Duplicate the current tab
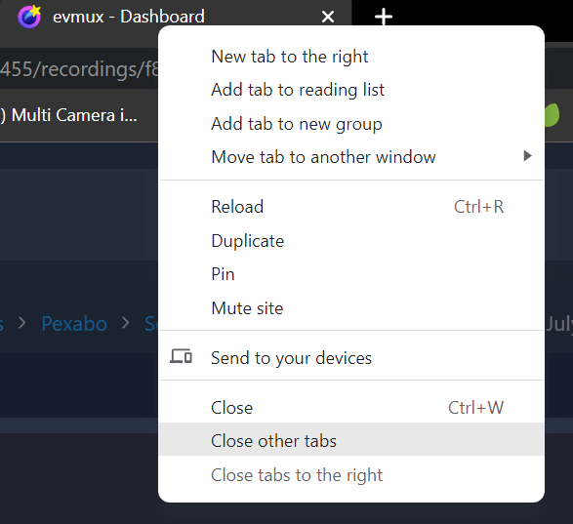 (x=351, y=241)
